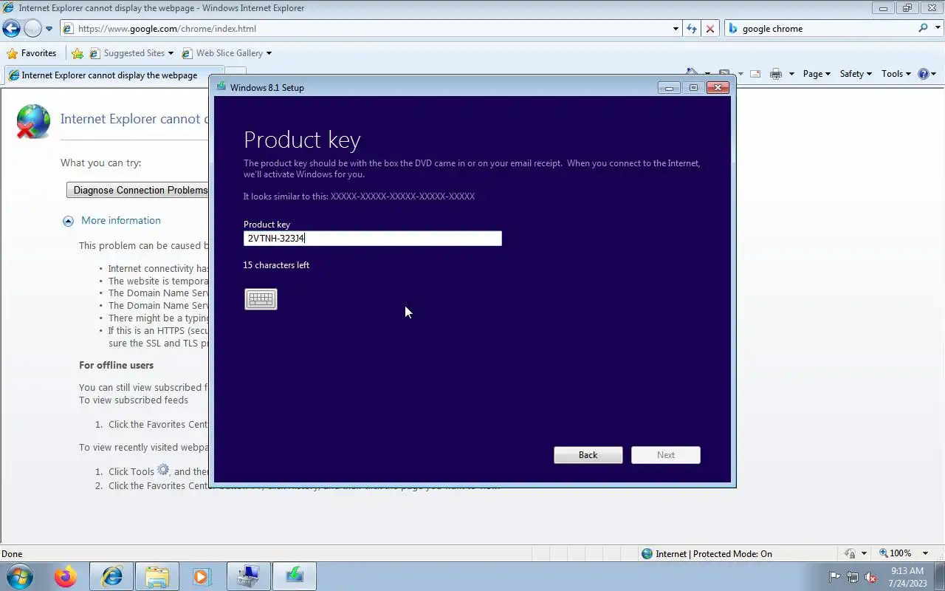Switch to Internet Explorer taskbar button
This screenshot has height=591, width=945.
pyautogui.click(x=112, y=576)
